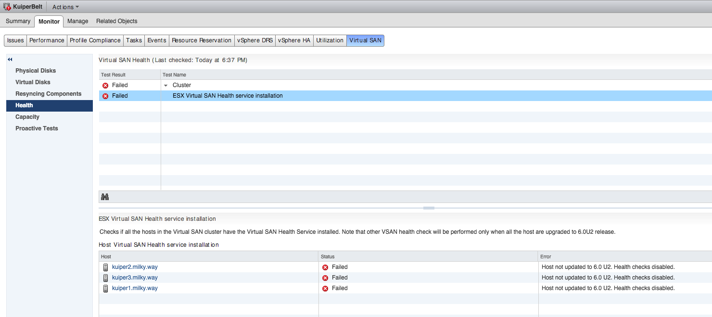
Task: Select the Performance monitor tab
Action: coord(47,40)
